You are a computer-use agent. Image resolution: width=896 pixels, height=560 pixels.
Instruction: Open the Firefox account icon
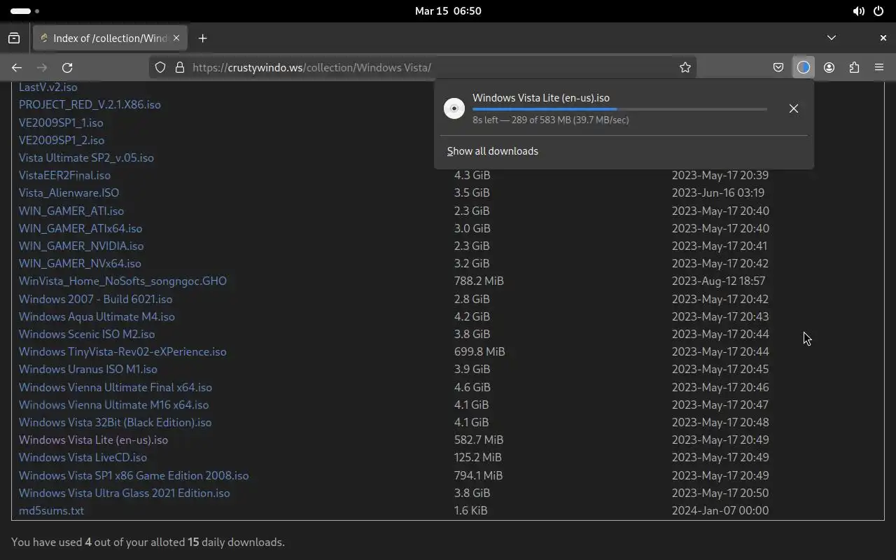pos(829,68)
